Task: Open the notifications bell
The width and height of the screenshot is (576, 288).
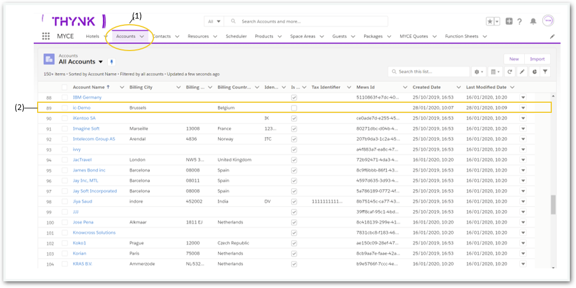Action: 533,22
